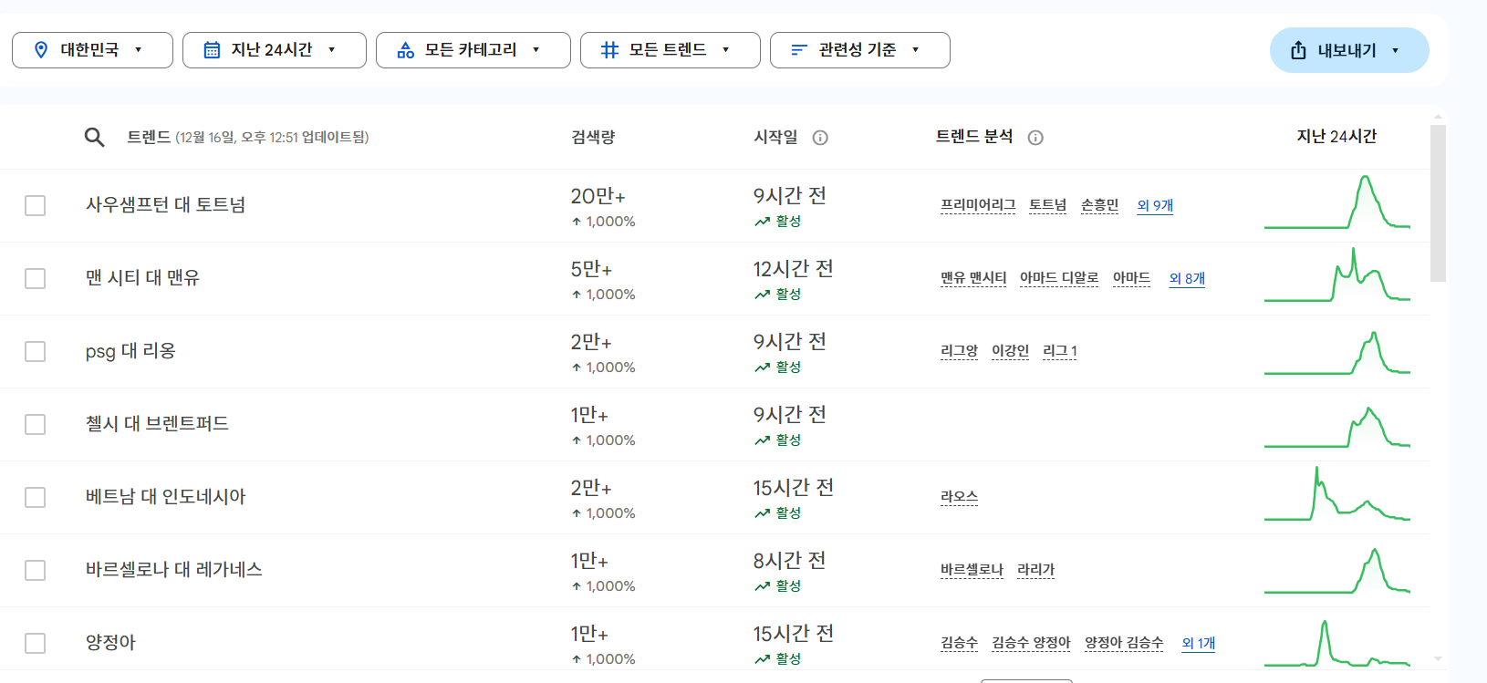Screen dimensions: 1487x683
Task: Open the 외 9개 more link
Action: pyautogui.click(x=1155, y=206)
